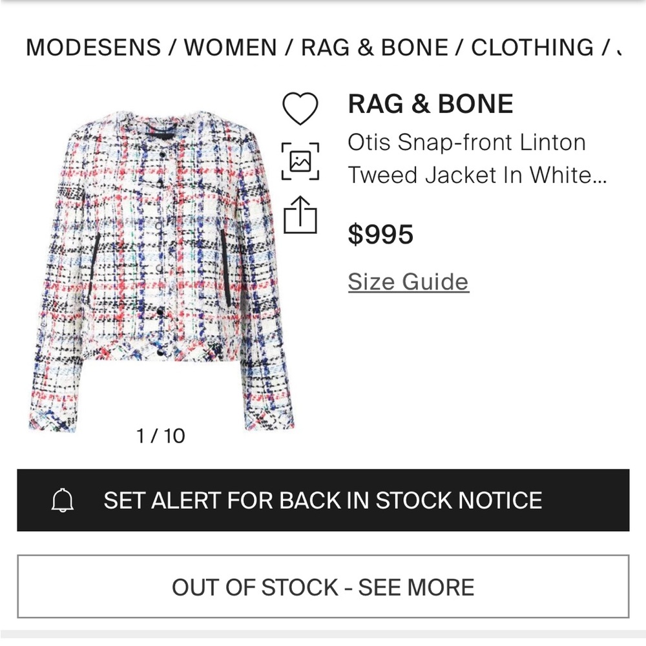The width and height of the screenshot is (646, 646).
Task: Navigate to CLOTHING breadcrumb
Action: [x=532, y=47]
